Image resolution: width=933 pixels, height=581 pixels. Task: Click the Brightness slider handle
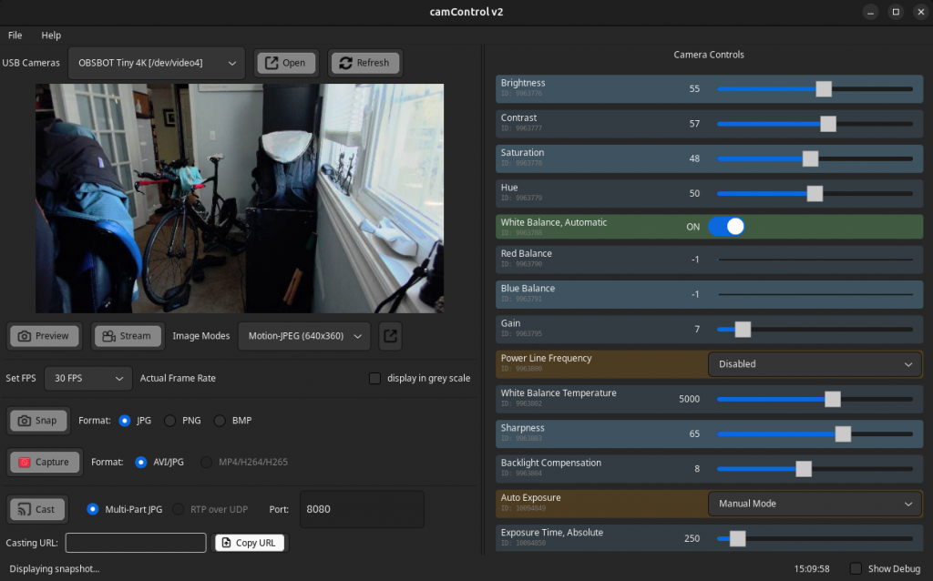824,89
